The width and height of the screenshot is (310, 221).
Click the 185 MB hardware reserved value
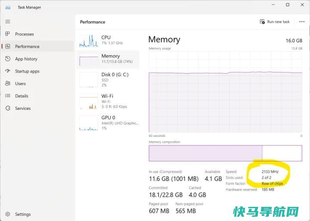268,190
